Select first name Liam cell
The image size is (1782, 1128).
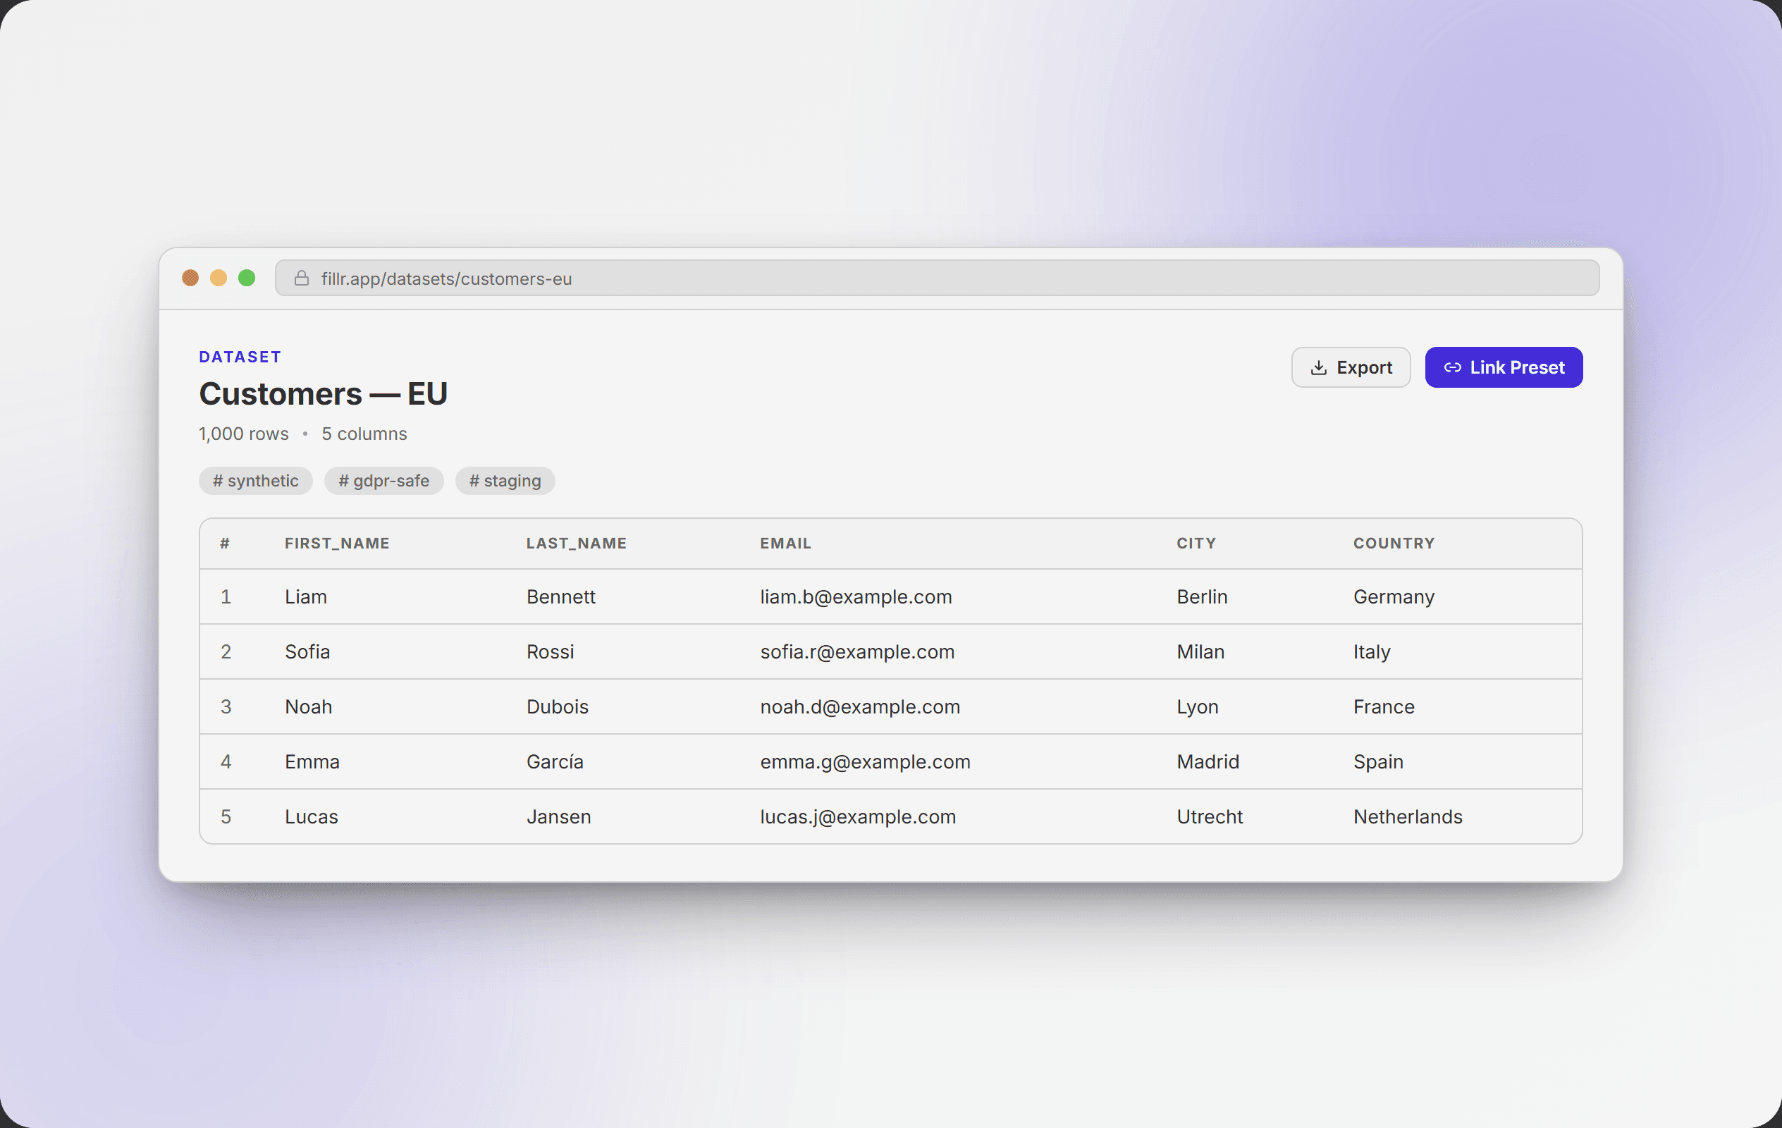pyautogui.click(x=306, y=596)
